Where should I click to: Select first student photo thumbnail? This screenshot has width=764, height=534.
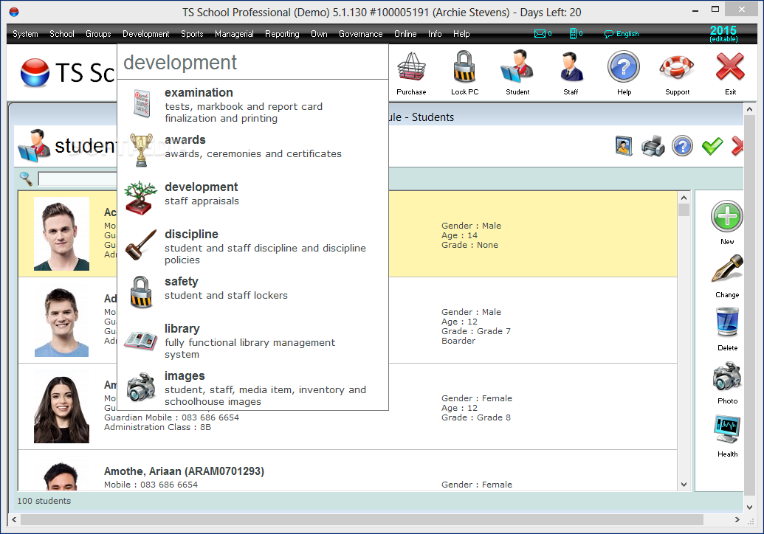(x=61, y=234)
